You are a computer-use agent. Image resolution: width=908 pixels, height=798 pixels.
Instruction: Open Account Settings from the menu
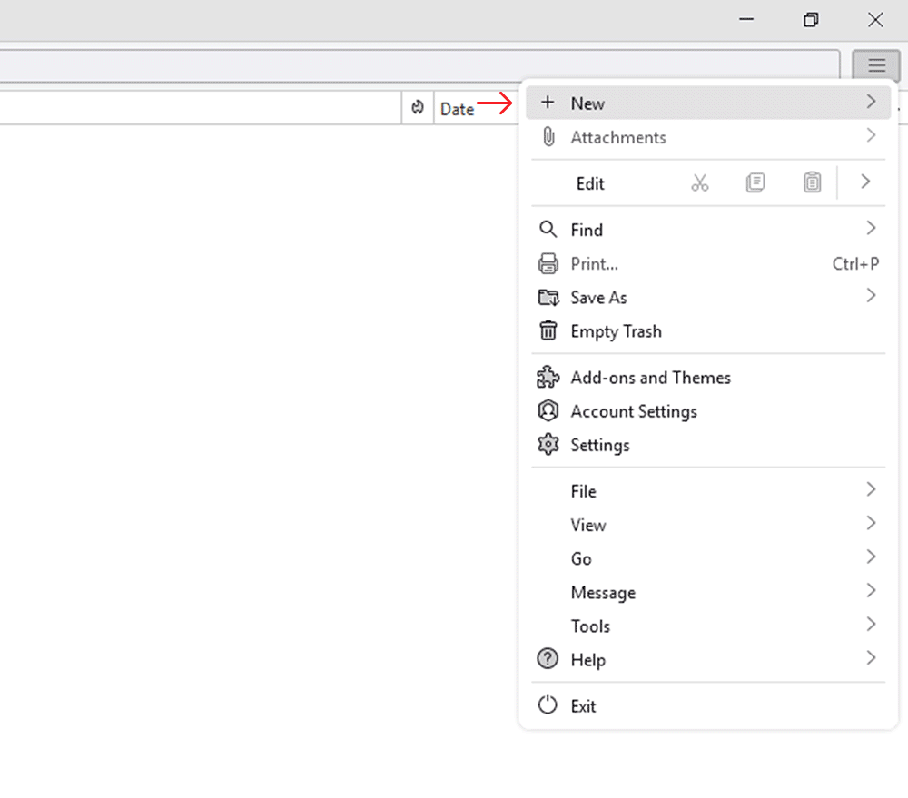(x=633, y=411)
